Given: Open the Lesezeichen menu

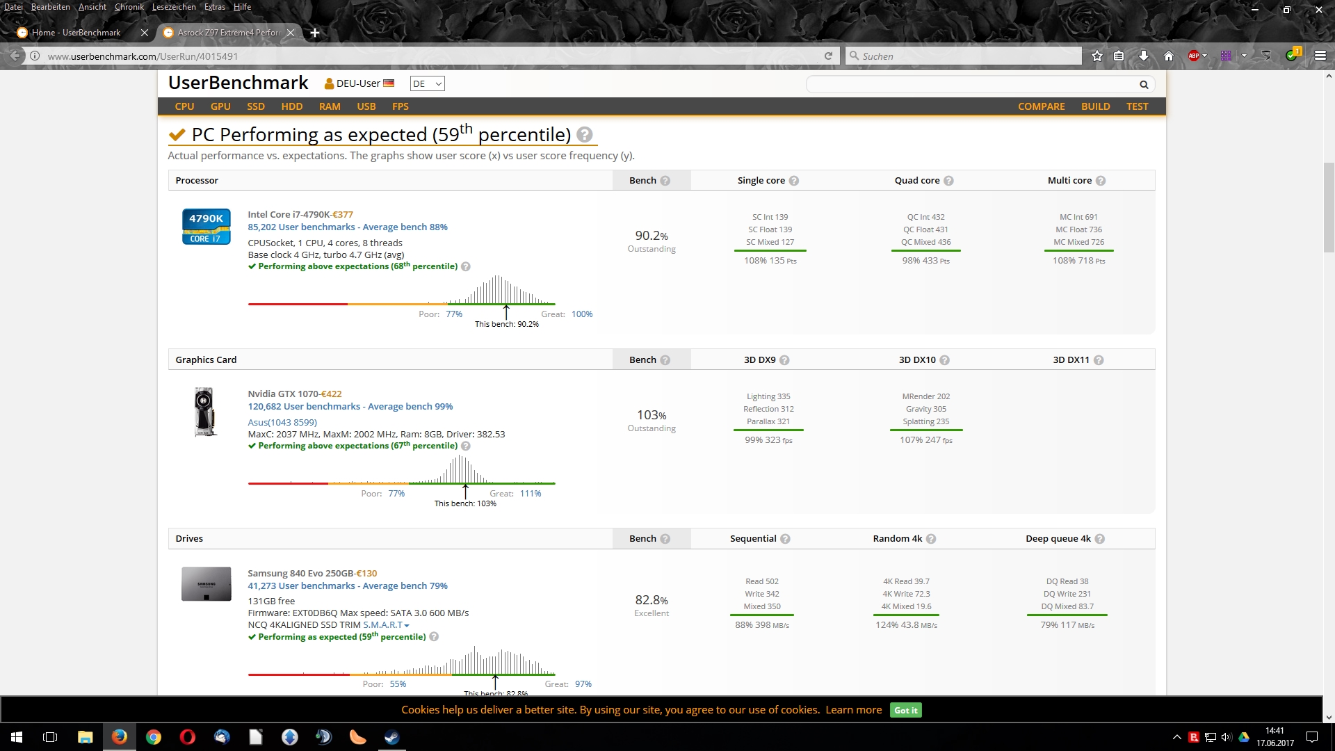Looking at the screenshot, I should 174,7.
